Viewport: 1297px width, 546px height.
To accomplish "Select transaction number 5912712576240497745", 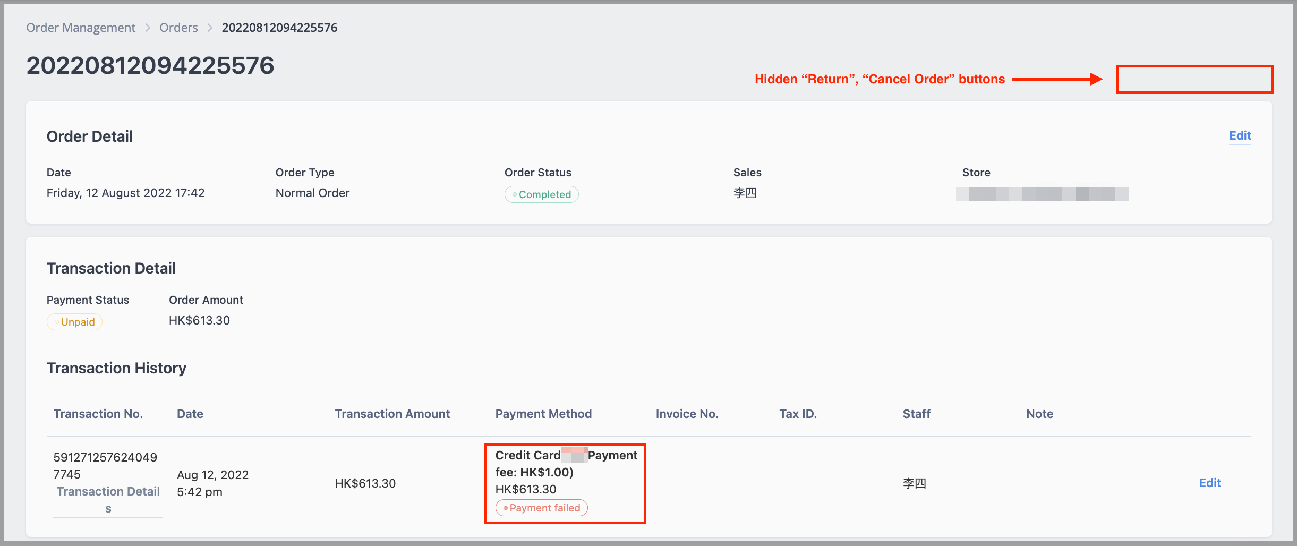I will (x=105, y=466).
